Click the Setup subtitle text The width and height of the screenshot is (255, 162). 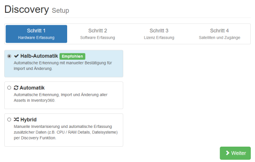click(60, 11)
